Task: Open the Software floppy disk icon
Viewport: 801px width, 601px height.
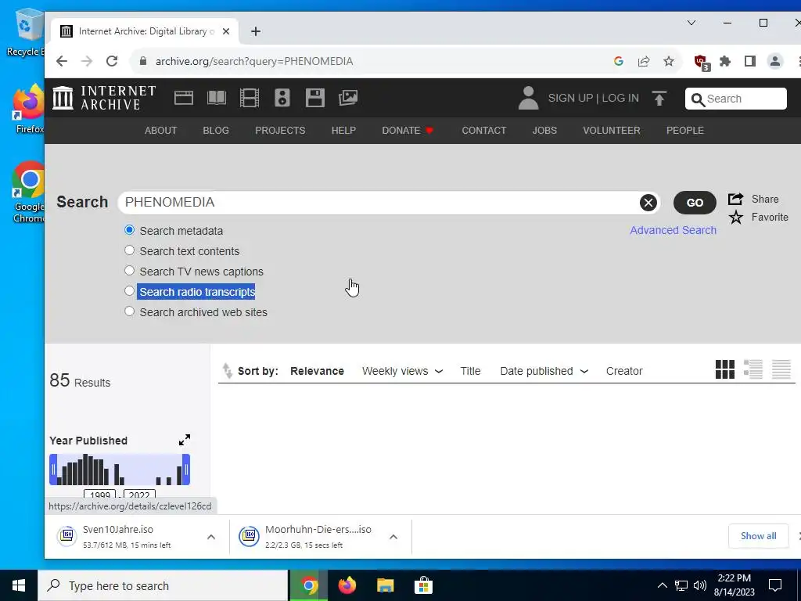Action: click(x=314, y=98)
